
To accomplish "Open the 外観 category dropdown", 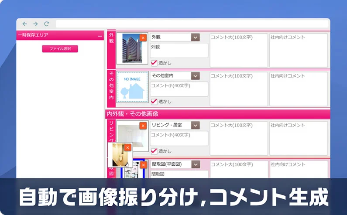I will pyautogui.click(x=196, y=38).
